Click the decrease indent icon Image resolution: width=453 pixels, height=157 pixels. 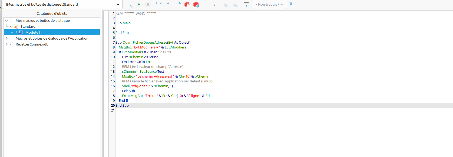(x=226, y=5)
